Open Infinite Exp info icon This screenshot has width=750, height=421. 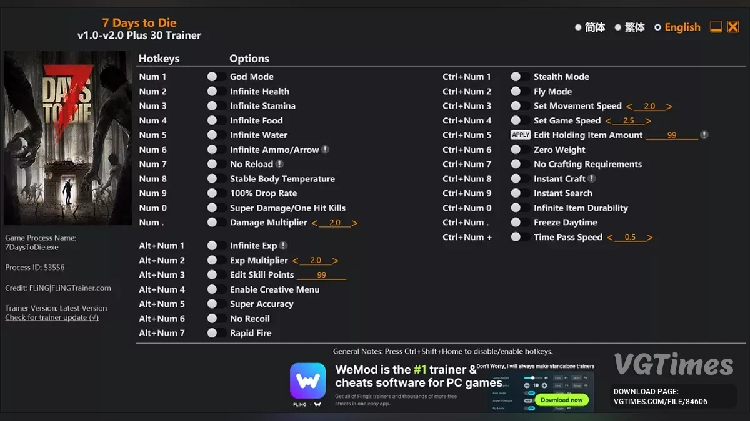click(x=283, y=246)
